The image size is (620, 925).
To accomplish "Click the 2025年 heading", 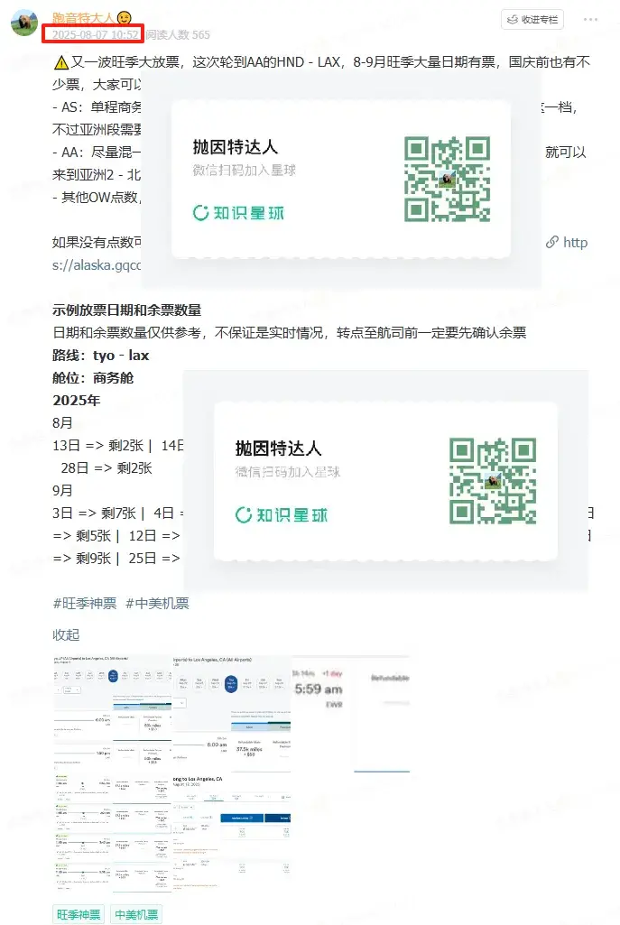I will pos(77,400).
